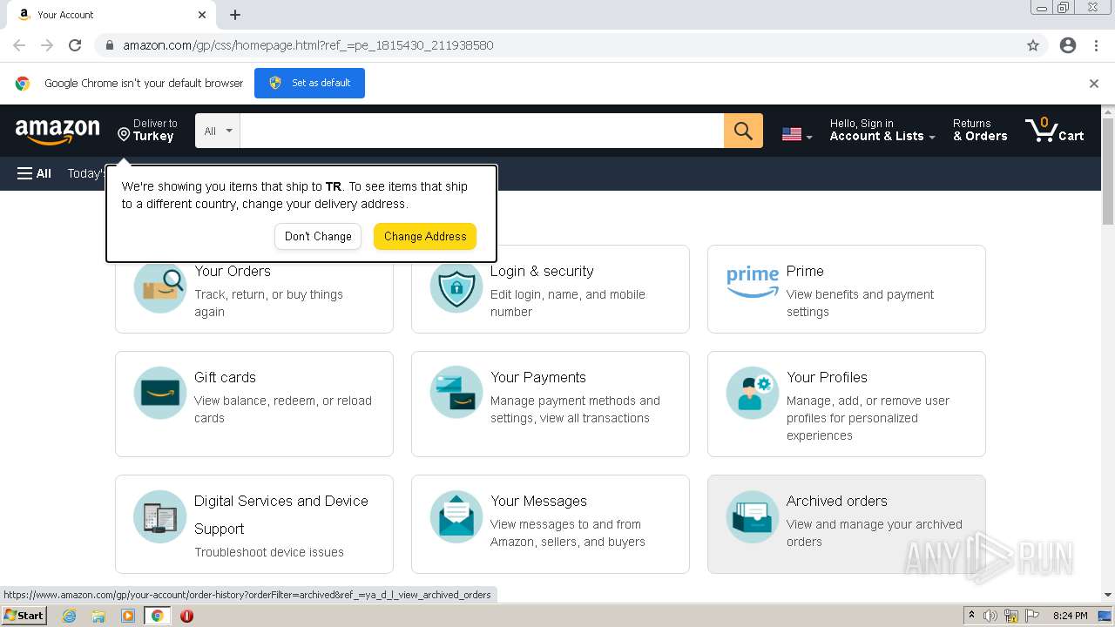Screen dimensions: 1115x627
Task: Click the browser Forward arrow
Action: tap(47, 45)
